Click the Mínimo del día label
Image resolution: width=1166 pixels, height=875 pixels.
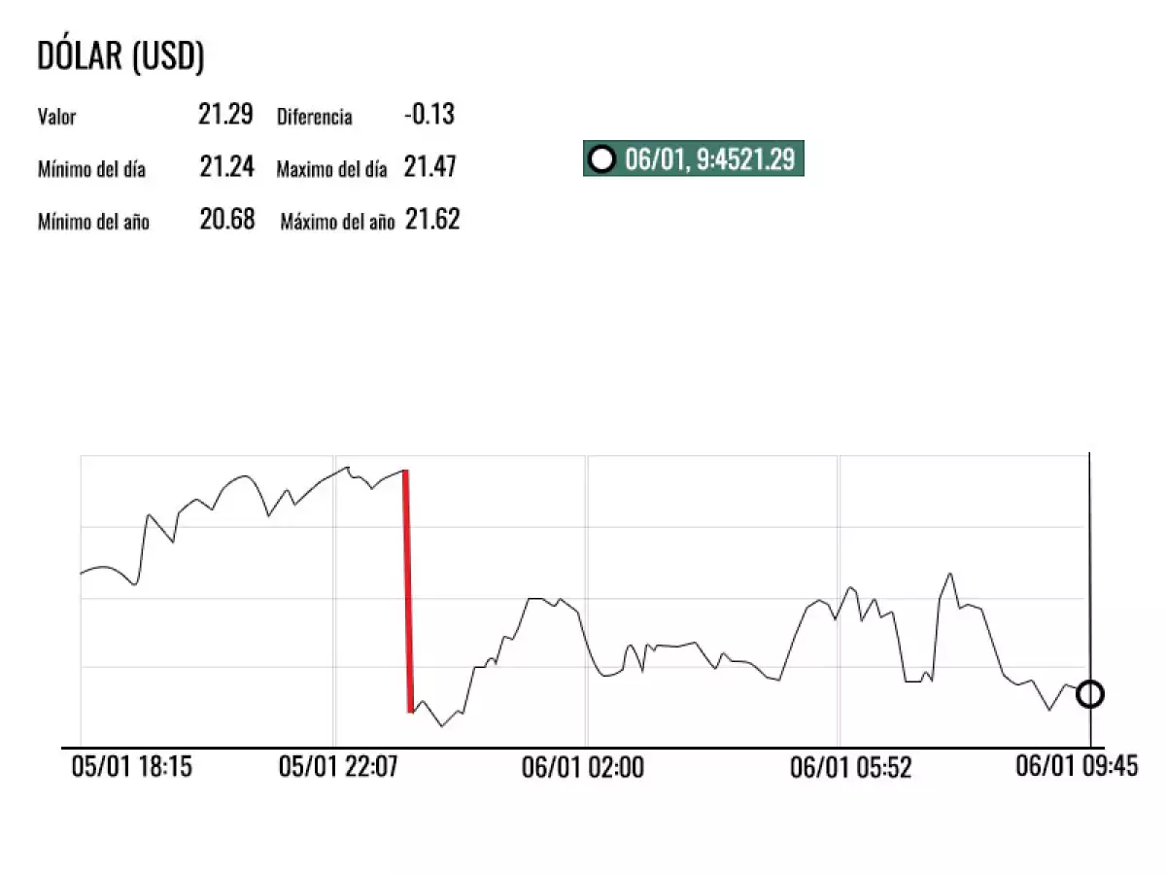pyautogui.click(x=91, y=169)
